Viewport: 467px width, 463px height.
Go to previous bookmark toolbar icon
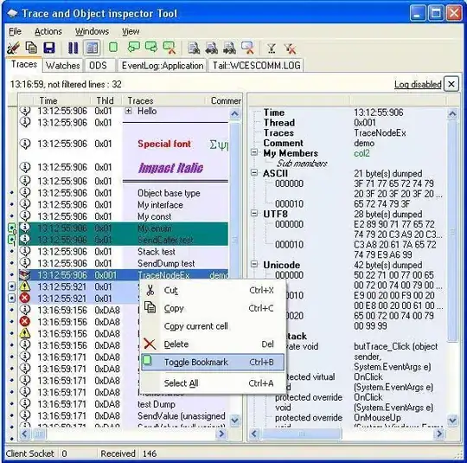click(133, 47)
